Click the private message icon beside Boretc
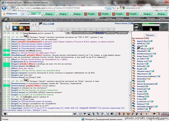This screenshot has width=169, height=121. pos(134,63)
